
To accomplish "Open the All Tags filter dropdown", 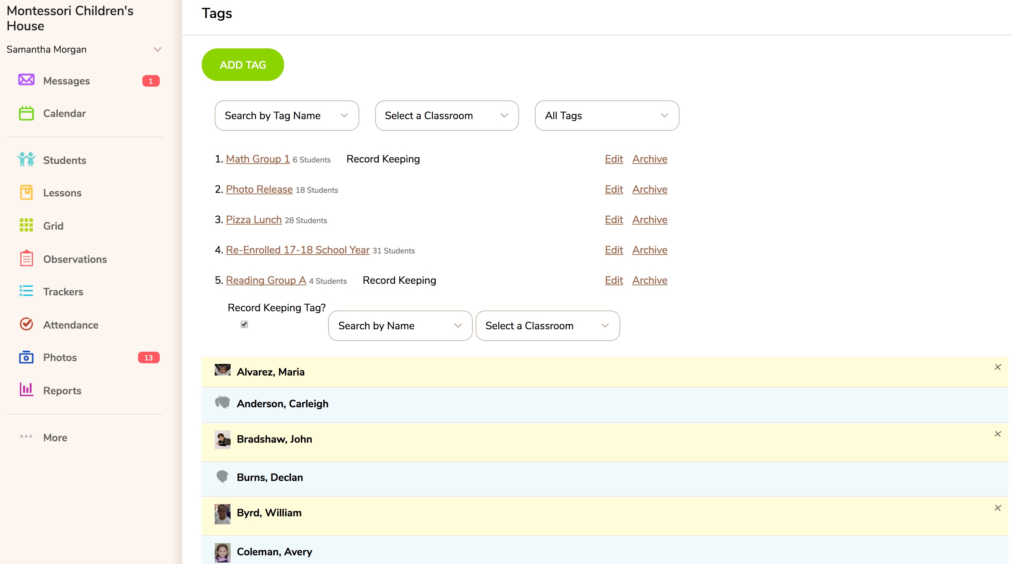I will (607, 116).
